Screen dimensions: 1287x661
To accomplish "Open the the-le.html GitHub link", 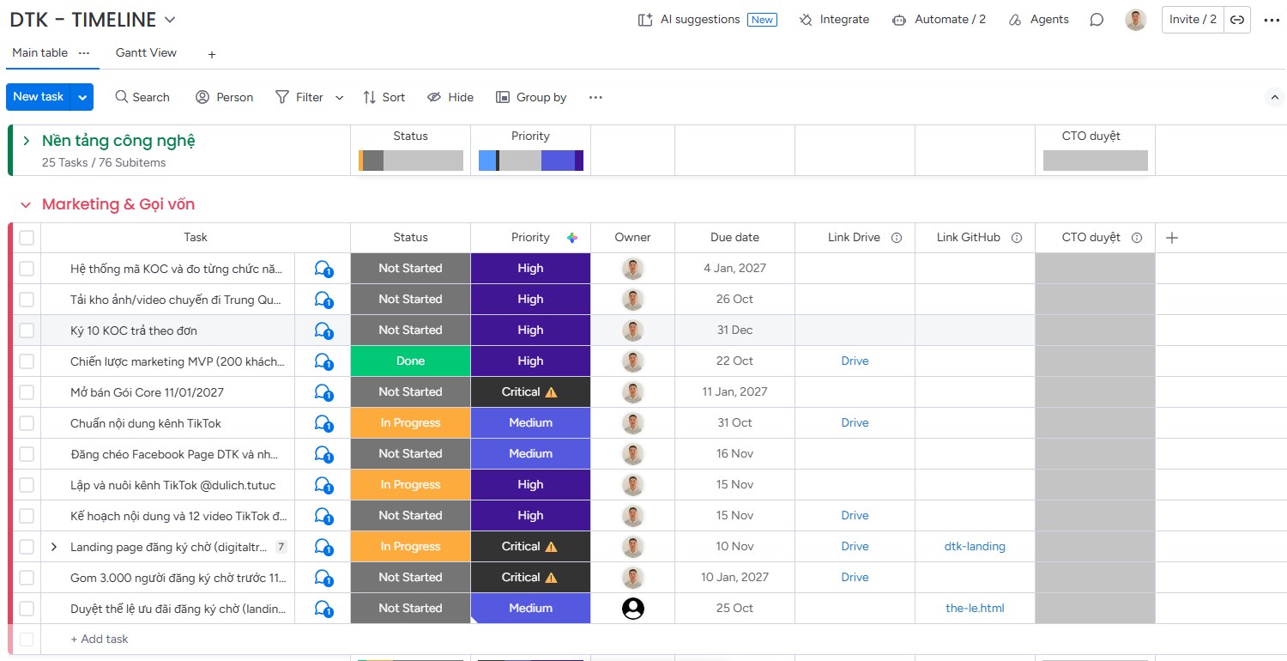I will [975, 609].
